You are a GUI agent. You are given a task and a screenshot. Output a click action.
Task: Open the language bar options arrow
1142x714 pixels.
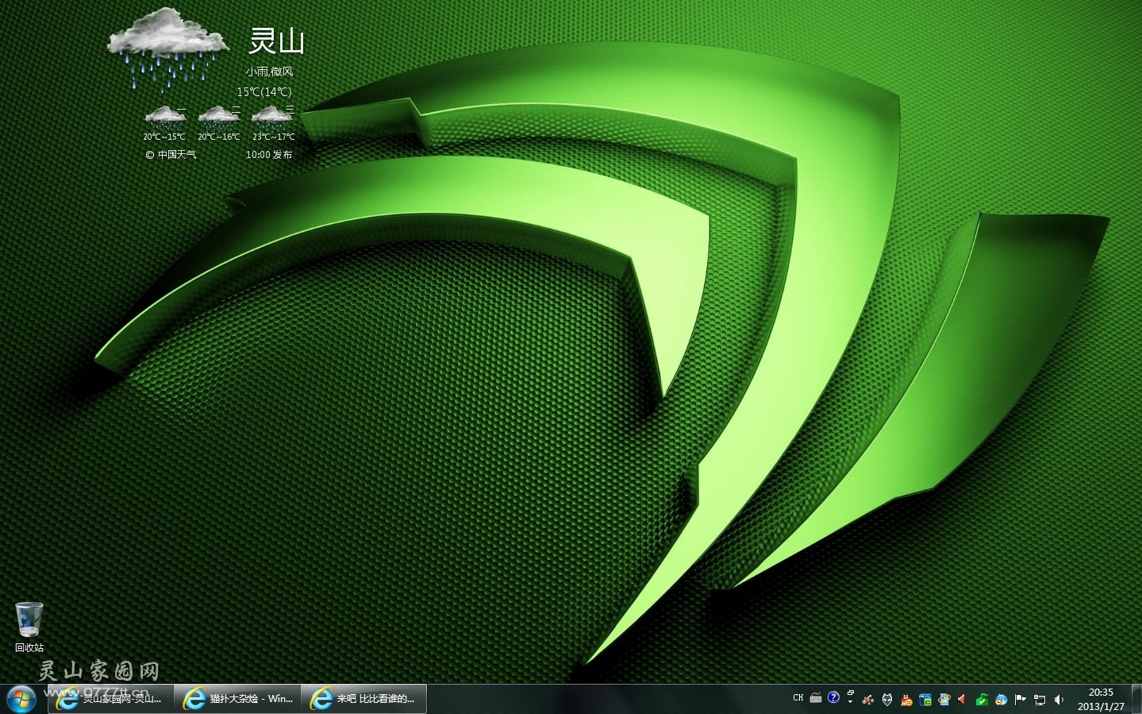tap(850, 701)
